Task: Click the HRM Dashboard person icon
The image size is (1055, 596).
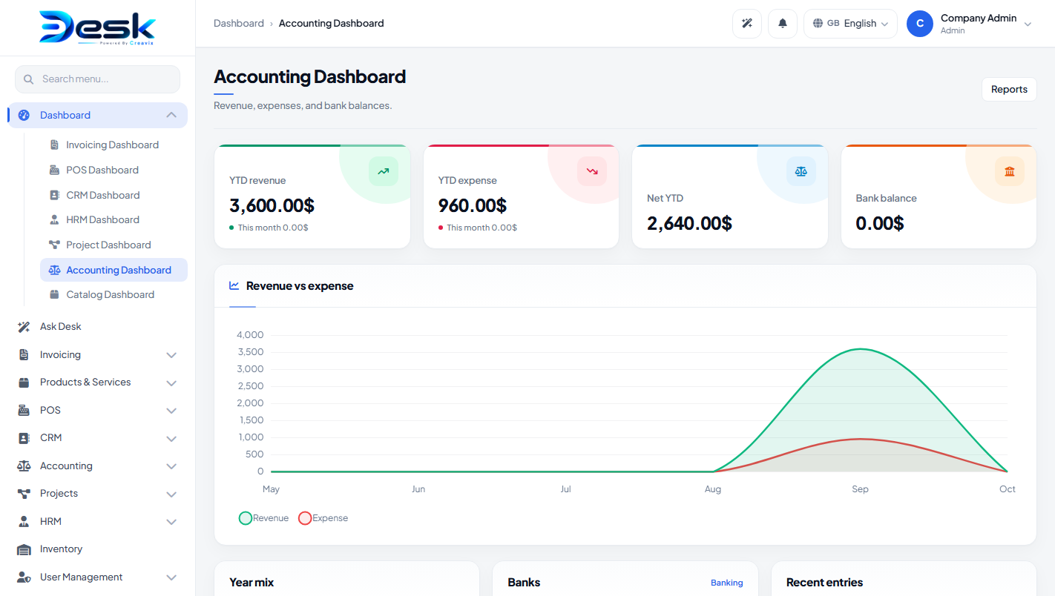Action: point(54,219)
